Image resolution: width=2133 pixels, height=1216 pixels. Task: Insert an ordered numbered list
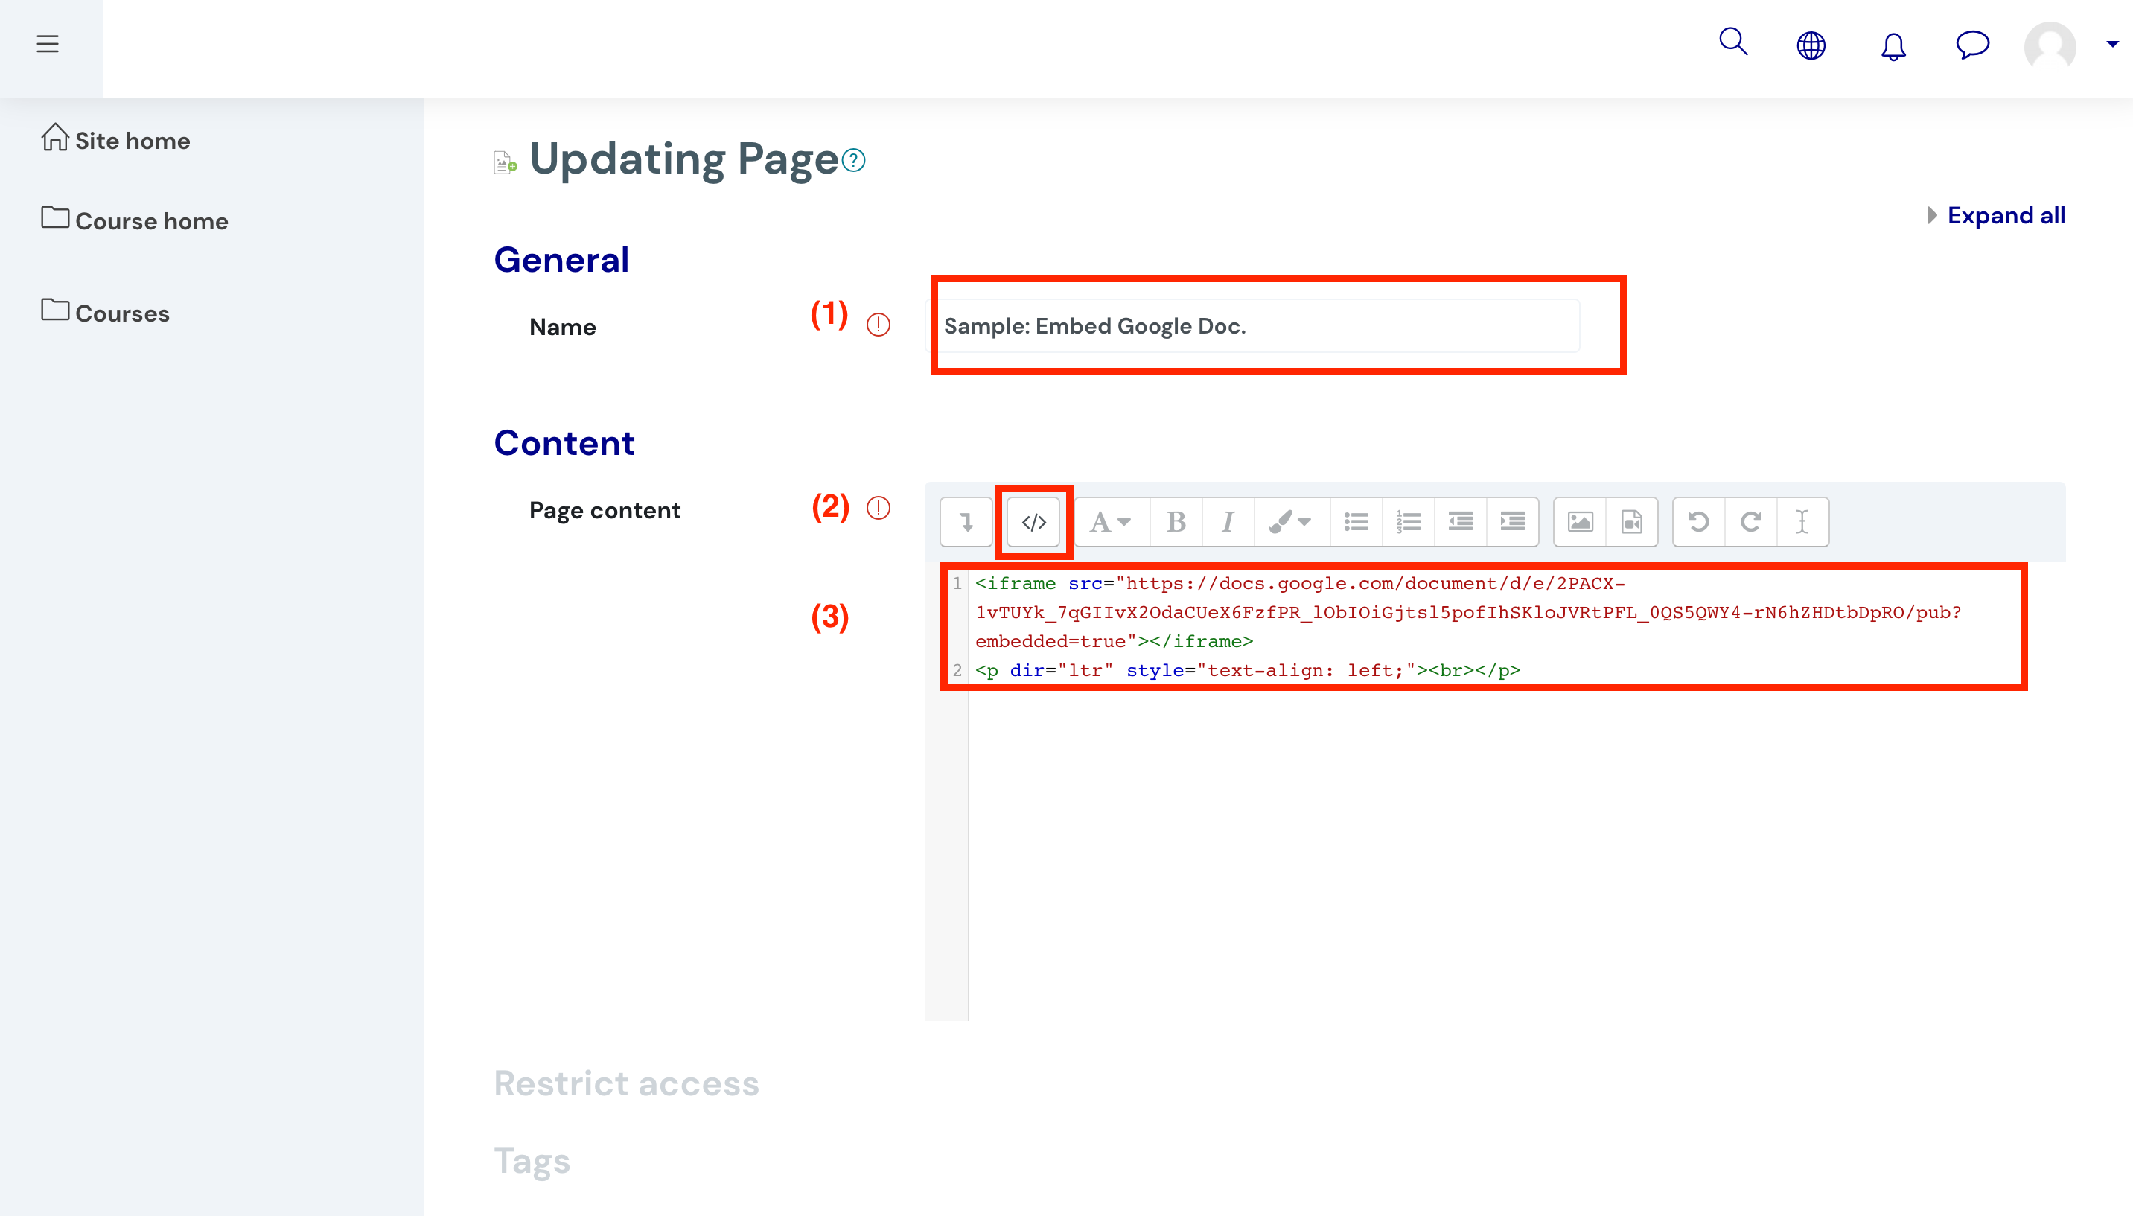click(x=1409, y=522)
